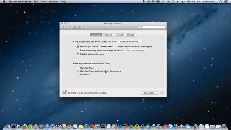The height and width of the screenshot is (130, 231).
Task: Enable Show a message when screen is locked
Action: 78,50
